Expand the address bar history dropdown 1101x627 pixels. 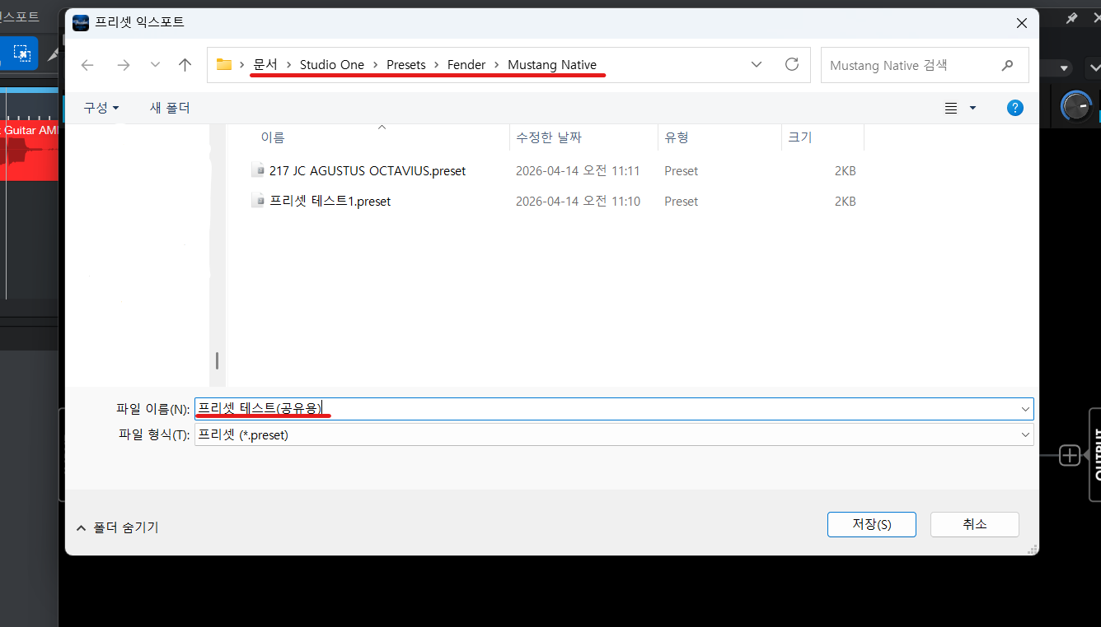point(757,64)
